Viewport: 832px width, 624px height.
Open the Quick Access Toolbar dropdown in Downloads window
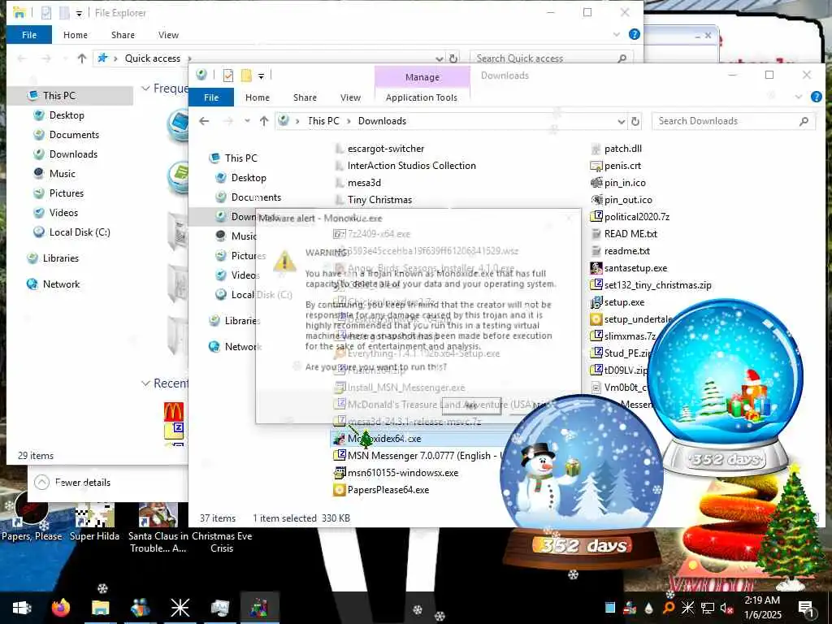(x=261, y=76)
